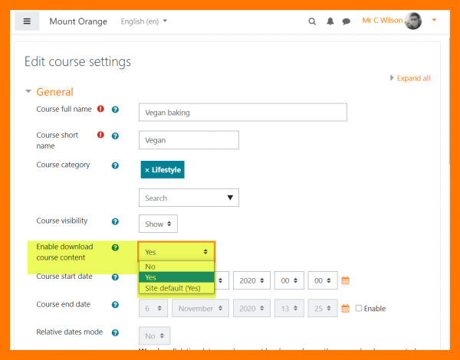Collapse the General section
Image resolution: width=460 pixels, height=360 pixels.
coord(29,91)
